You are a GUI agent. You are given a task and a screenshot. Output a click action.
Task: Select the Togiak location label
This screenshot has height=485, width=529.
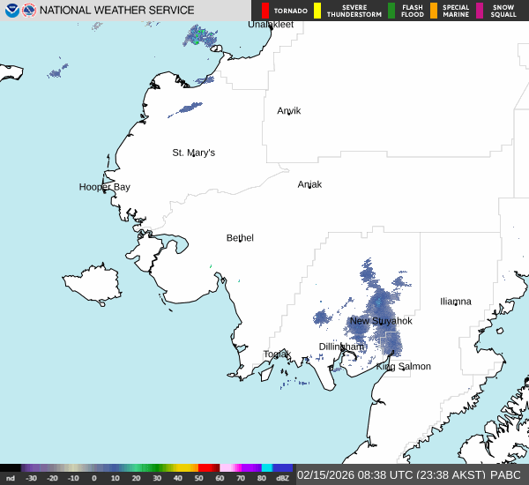(x=277, y=354)
